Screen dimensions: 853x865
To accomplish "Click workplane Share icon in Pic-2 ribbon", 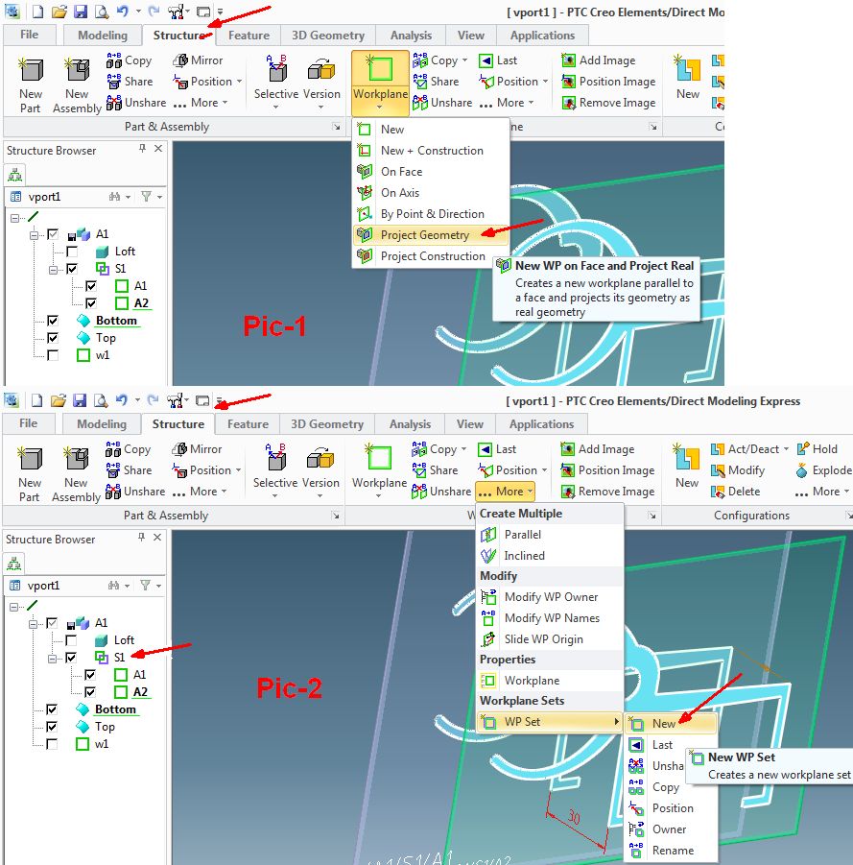I will point(419,470).
